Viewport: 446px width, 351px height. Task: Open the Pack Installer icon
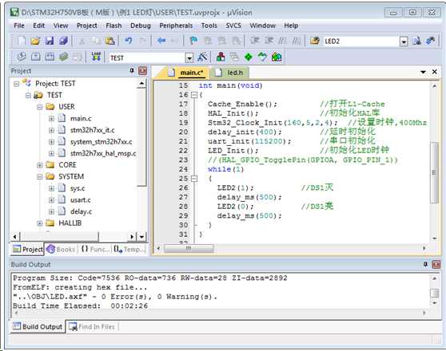(x=277, y=57)
